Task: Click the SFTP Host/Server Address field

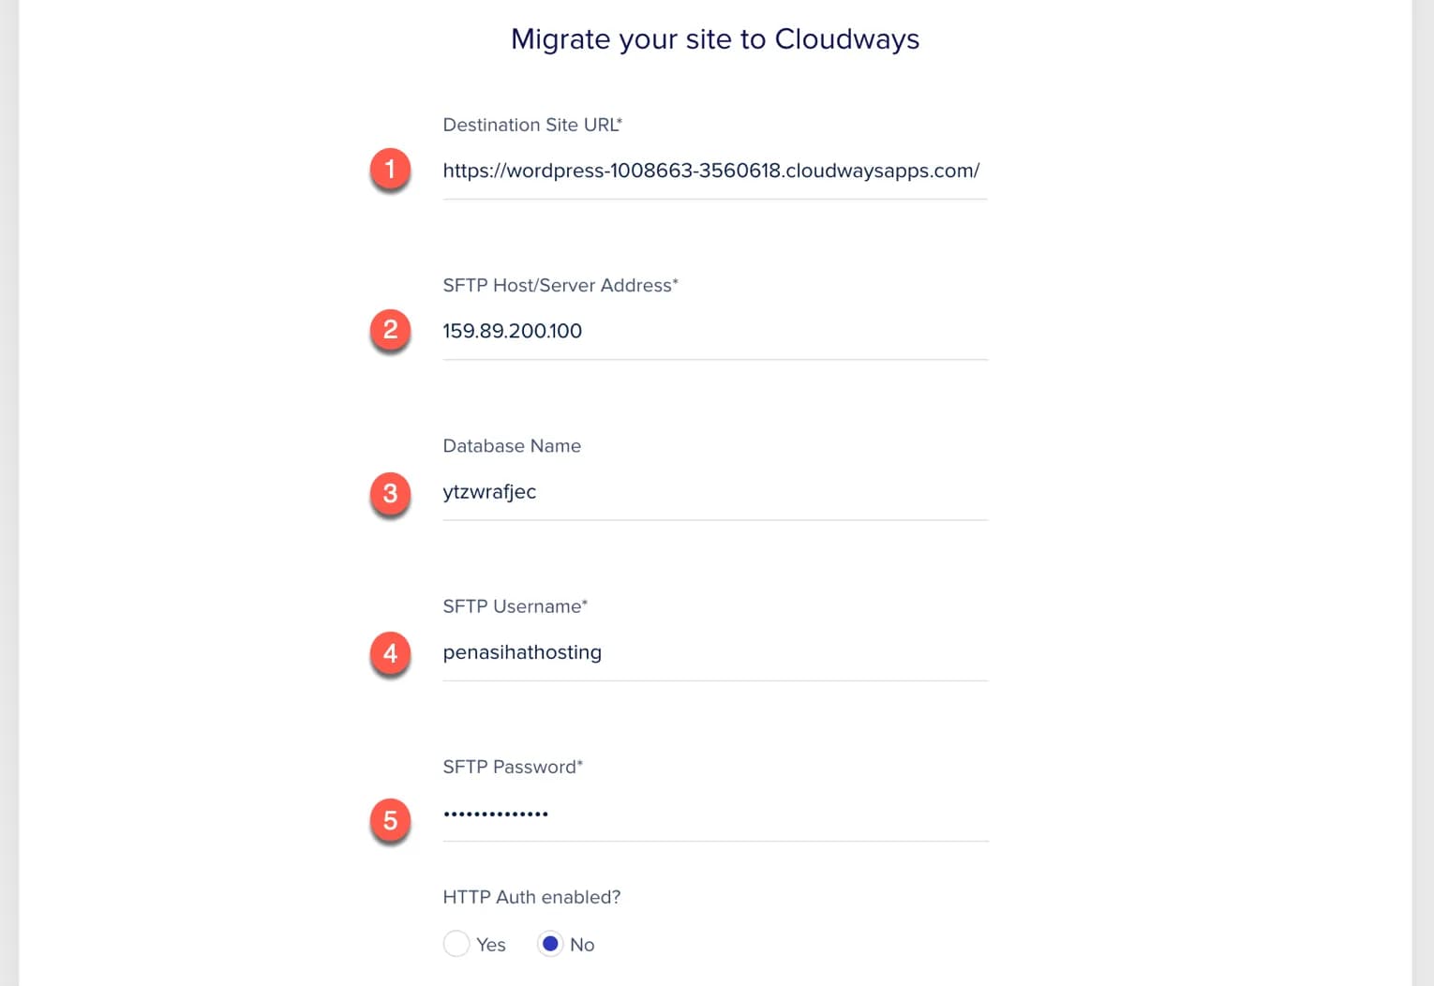Action: (x=712, y=331)
